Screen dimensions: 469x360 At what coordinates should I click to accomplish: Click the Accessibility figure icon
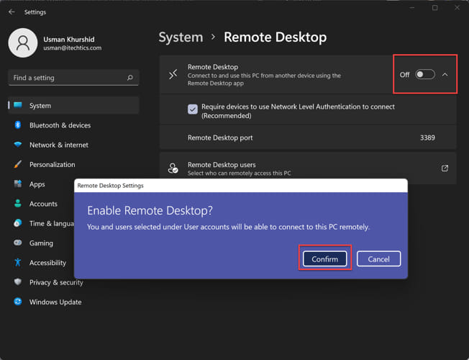tap(18, 262)
